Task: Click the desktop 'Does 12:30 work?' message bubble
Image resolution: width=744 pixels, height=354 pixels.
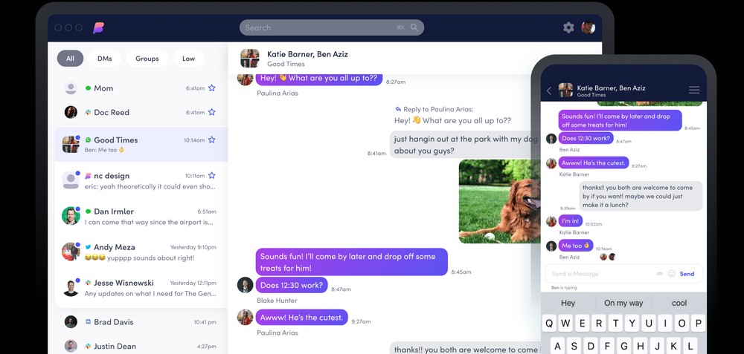Action: pyautogui.click(x=292, y=285)
